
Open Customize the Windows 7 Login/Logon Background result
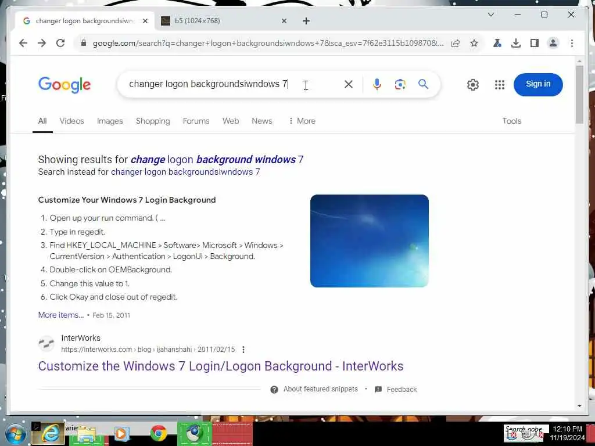point(221,366)
